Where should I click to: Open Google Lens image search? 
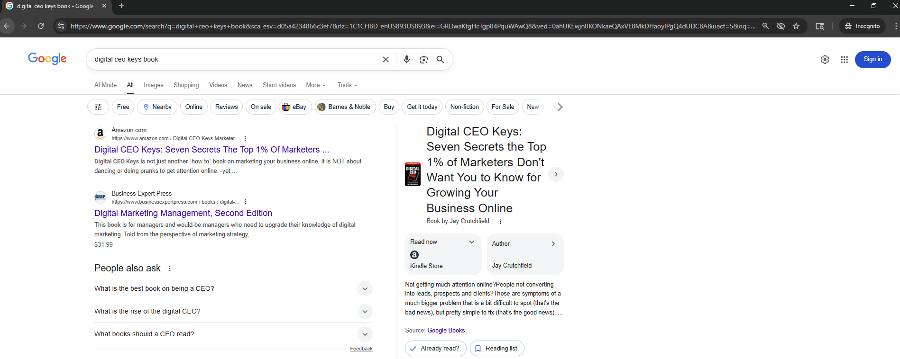pyautogui.click(x=423, y=59)
